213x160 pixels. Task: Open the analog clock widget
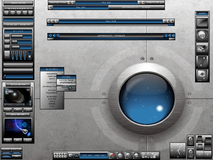(x=178, y=150)
